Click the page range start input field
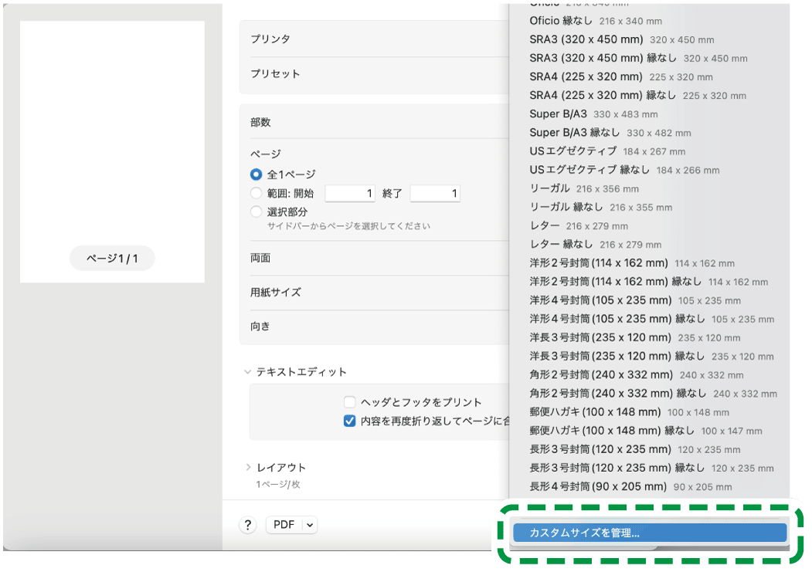 click(x=349, y=194)
